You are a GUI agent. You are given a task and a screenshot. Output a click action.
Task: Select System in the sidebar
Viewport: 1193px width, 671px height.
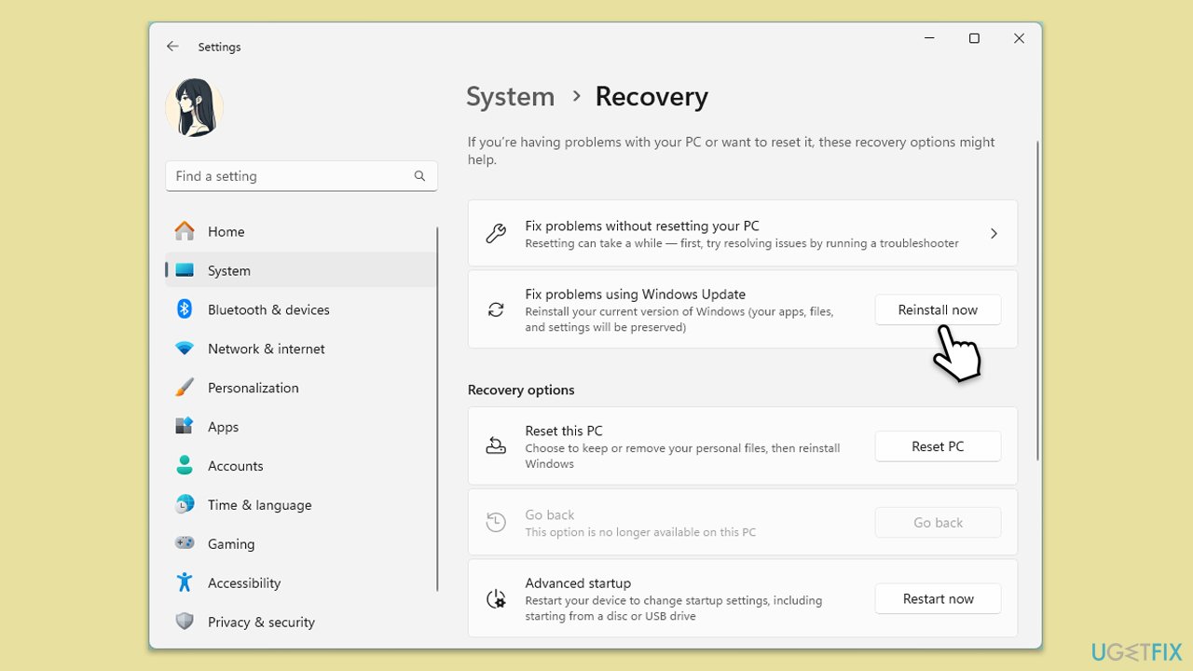tap(229, 270)
